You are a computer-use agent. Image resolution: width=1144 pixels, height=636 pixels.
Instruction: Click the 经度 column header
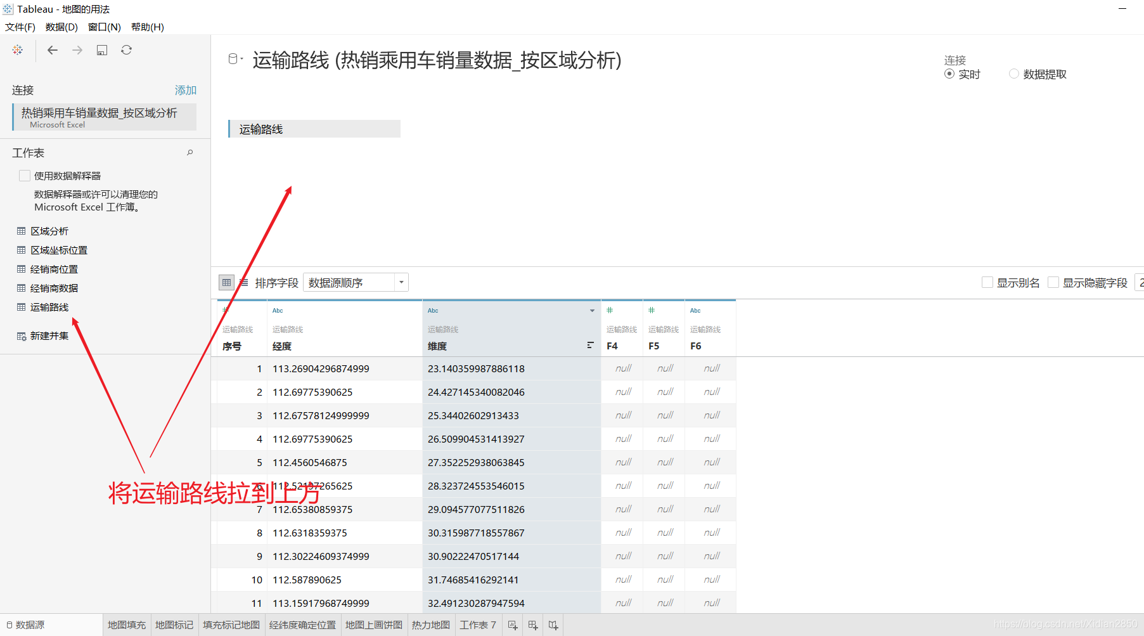click(x=282, y=346)
